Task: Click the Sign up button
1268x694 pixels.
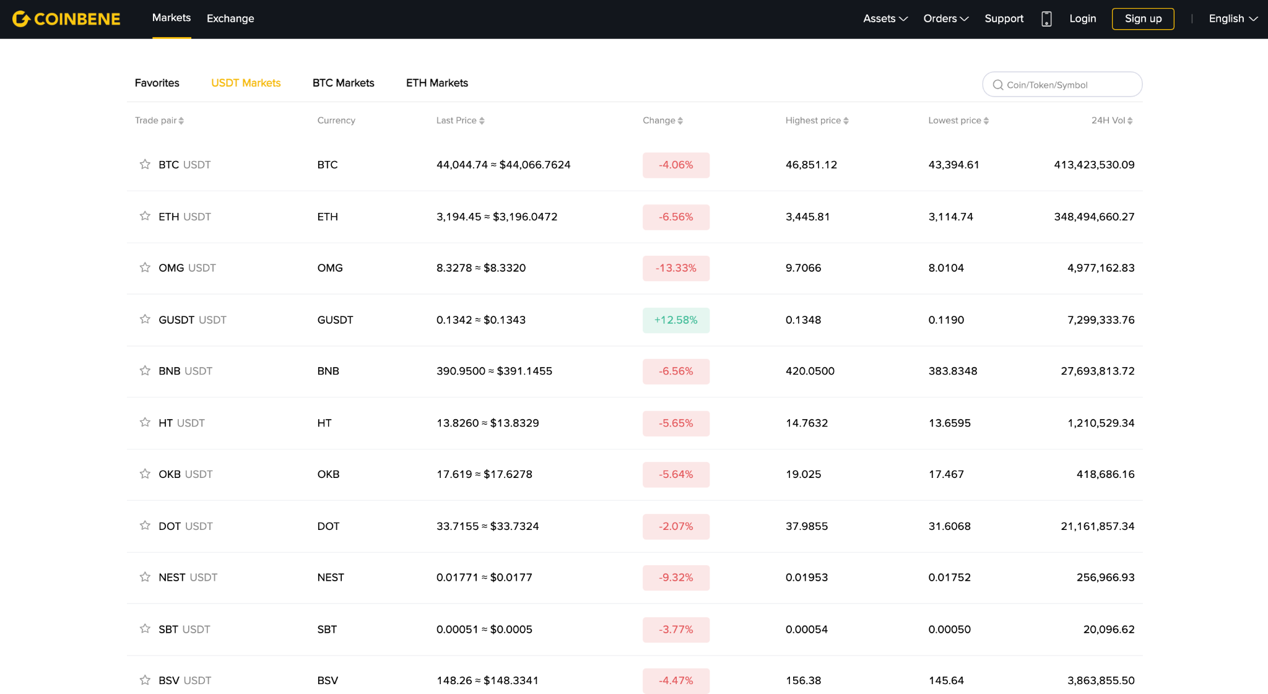Action: coord(1143,19)
